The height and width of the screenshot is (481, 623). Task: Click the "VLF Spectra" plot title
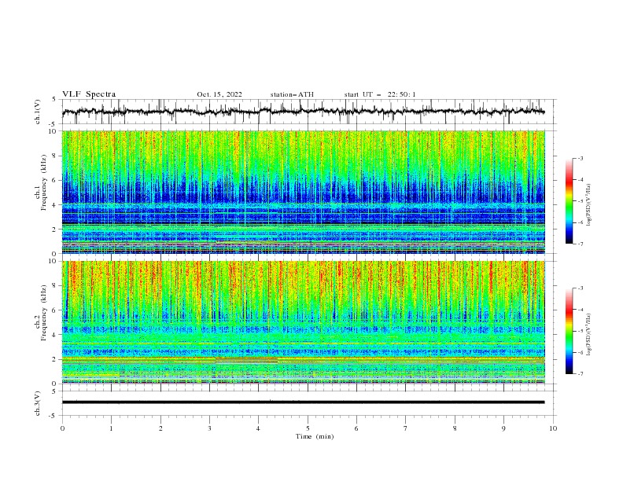click(x=89, y=94)
